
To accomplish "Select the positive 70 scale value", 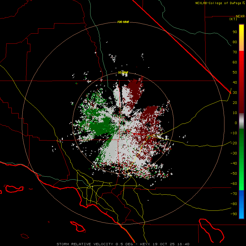I will point(235,52).
